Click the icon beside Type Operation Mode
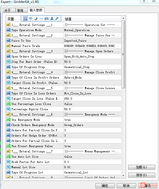The image size is (159, 189). click(x=8, y=30)
